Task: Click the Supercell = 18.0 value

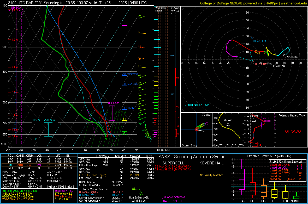Action: (x=64, y=191)
